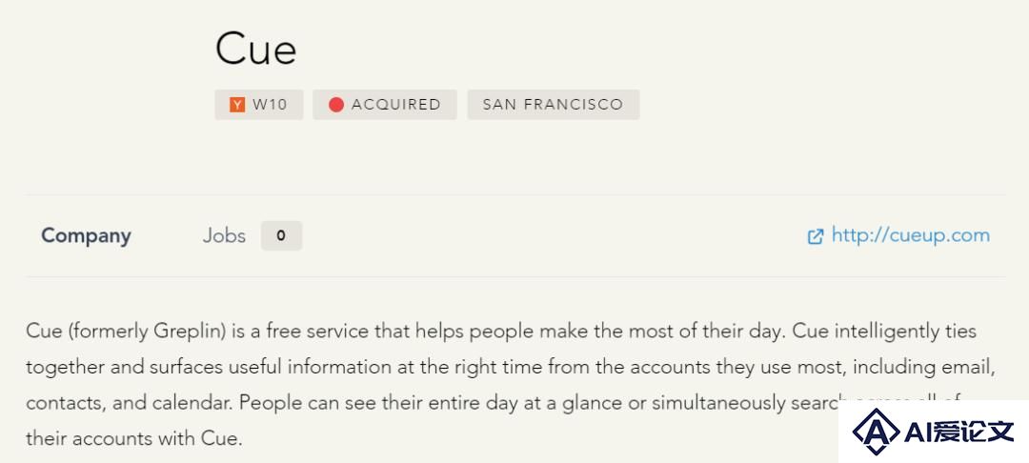This screenshot has height=463, width=1029.
Task: Click the word 'email' at line end
Action: click(972, 367)
